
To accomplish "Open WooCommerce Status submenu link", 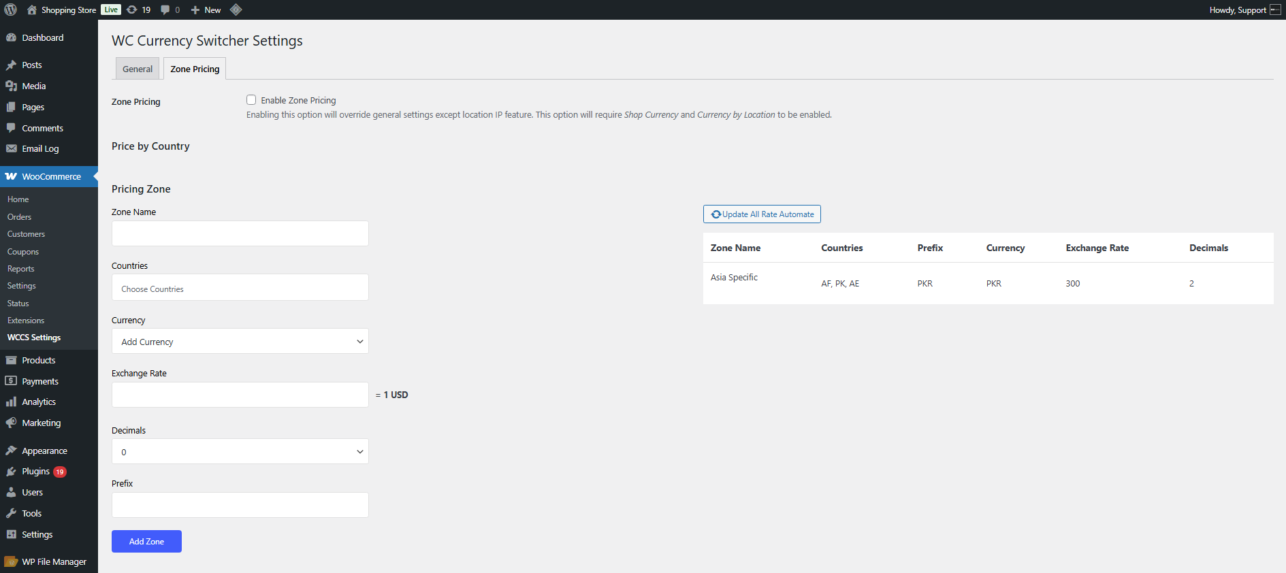I will point(18,304).
